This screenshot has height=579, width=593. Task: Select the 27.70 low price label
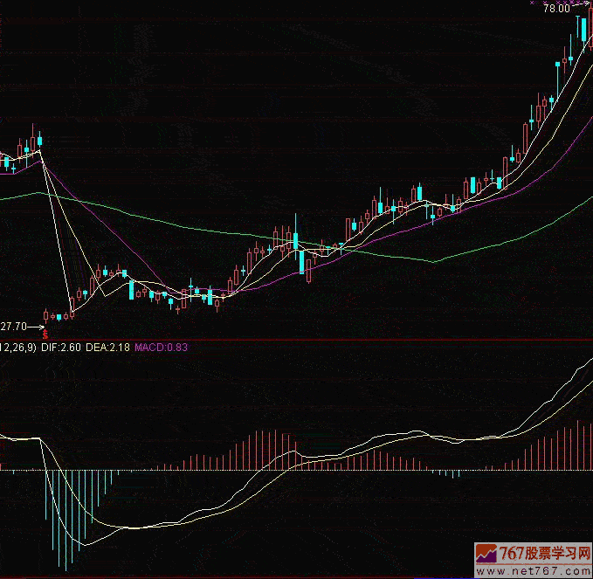13,327
